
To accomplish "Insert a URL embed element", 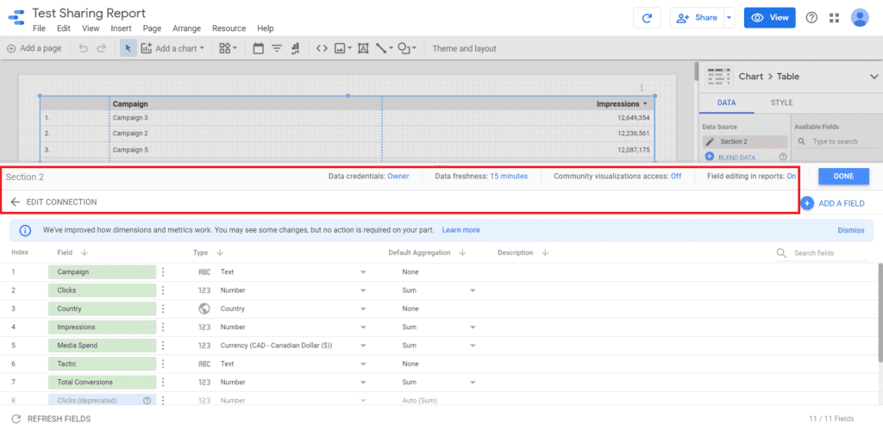I will (x=322, y=48).
